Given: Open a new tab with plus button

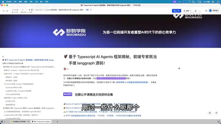Looking at the screenshot, I should tap(57, 122).
